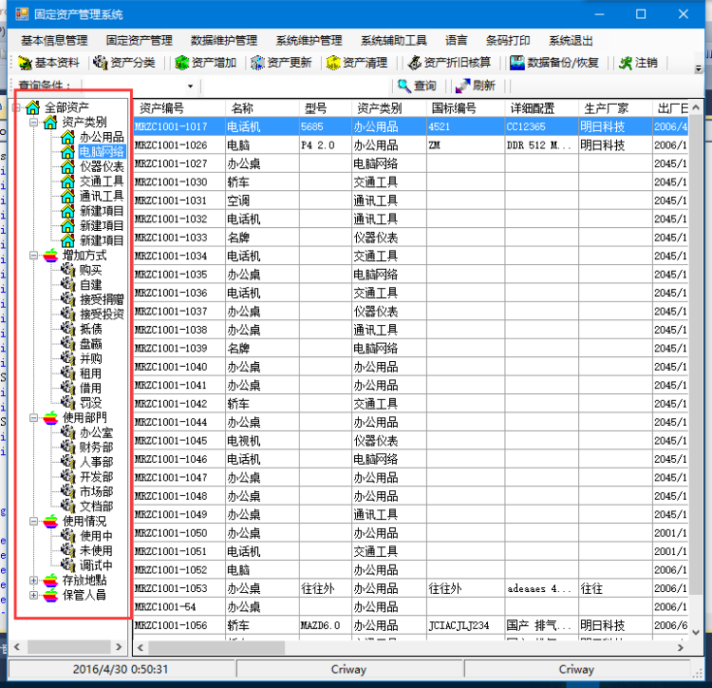Viewport: 712px width, 688px height.
Task: Click the 注销 logout icon
Action: 626,63
